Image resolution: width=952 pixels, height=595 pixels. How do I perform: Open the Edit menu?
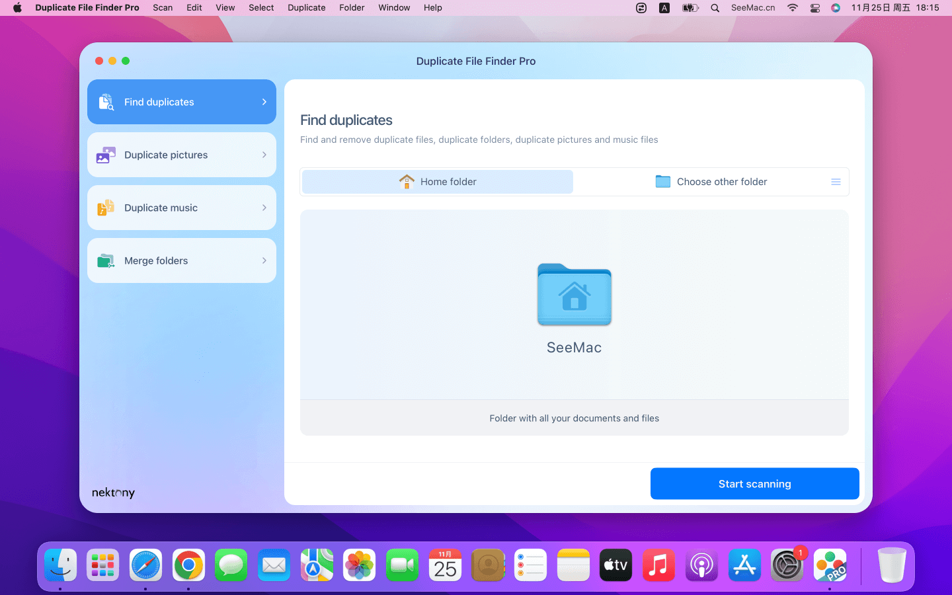click(x=194, y=8)
